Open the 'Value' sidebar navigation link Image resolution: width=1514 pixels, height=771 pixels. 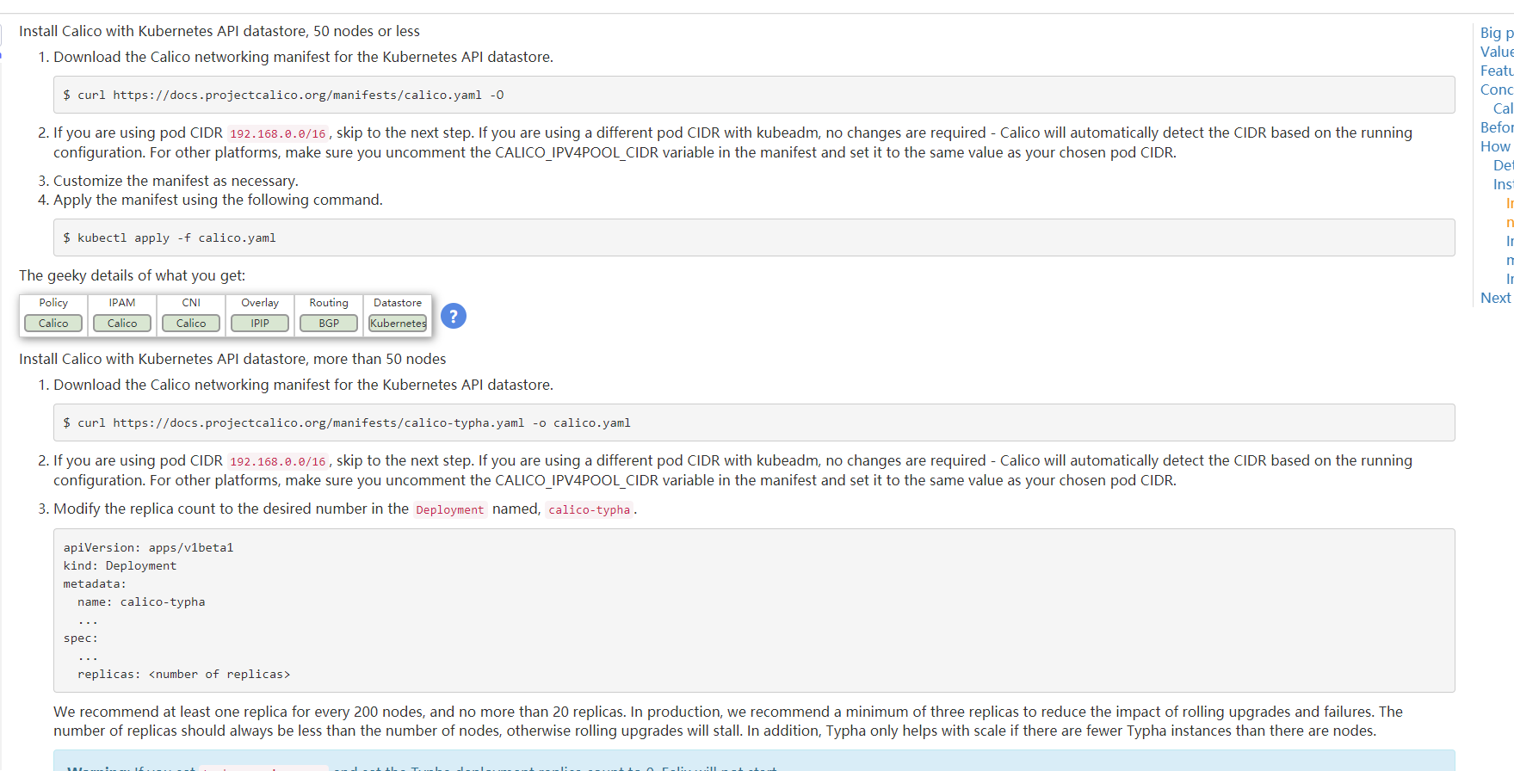[x=1496, y=52]
